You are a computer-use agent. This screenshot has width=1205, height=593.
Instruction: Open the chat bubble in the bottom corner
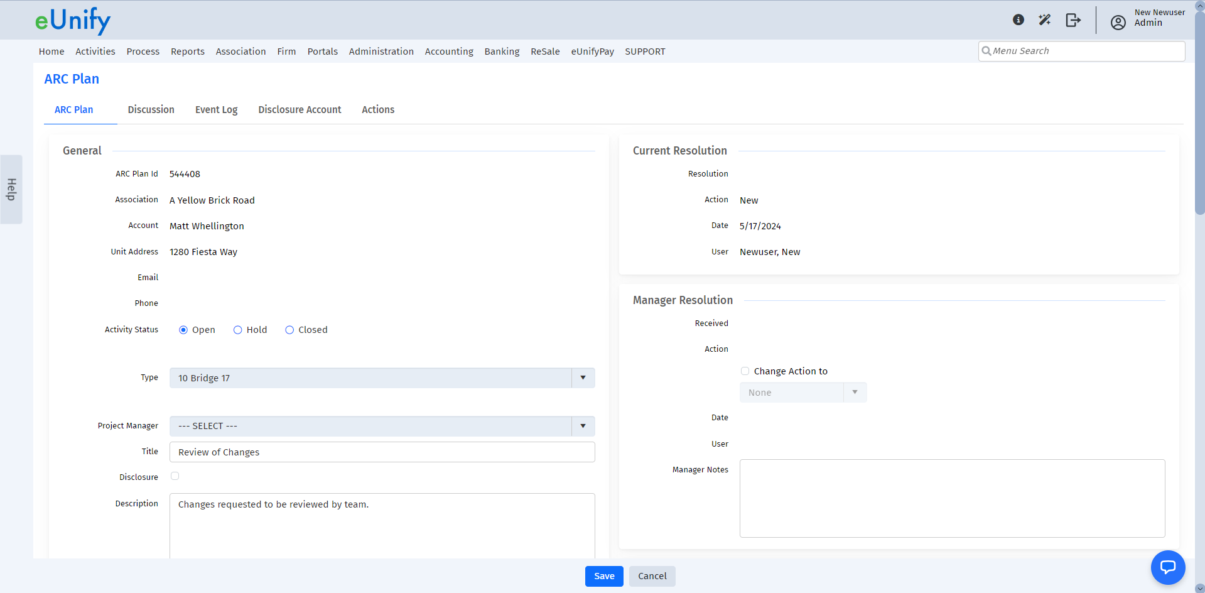point(1168,567)
